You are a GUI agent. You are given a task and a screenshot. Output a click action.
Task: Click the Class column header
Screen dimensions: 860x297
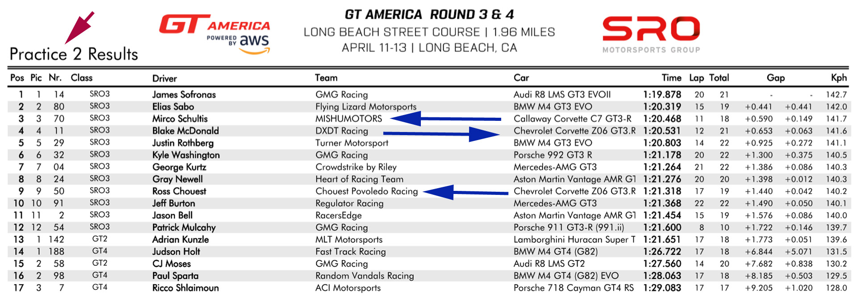82,78
